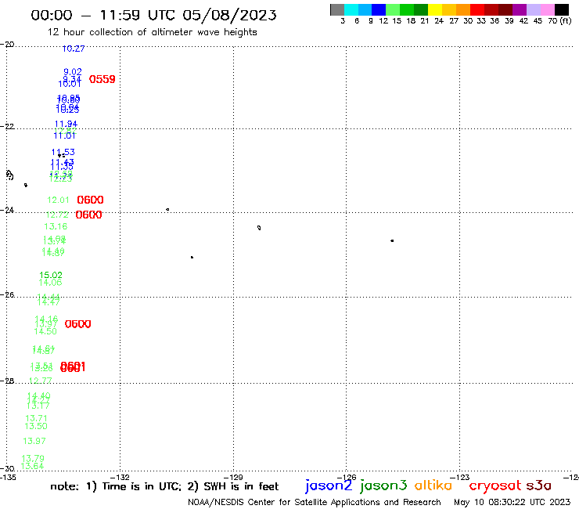Click the '70 (ft)' legend label
Screen dimensions: 579x509
pos(559,21)
